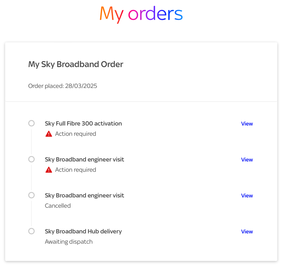Open View link for the action-required engineer visit
This screenshot has height=268, width=285.
247,160
